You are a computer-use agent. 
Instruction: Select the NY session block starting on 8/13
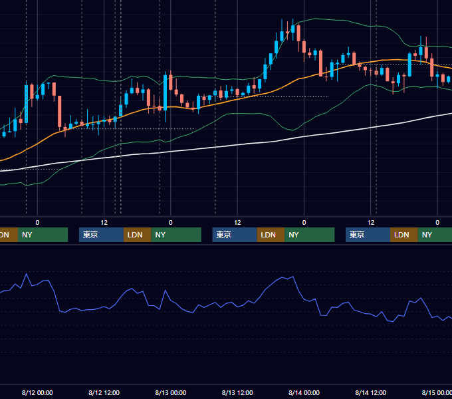[x=310, y=235]
